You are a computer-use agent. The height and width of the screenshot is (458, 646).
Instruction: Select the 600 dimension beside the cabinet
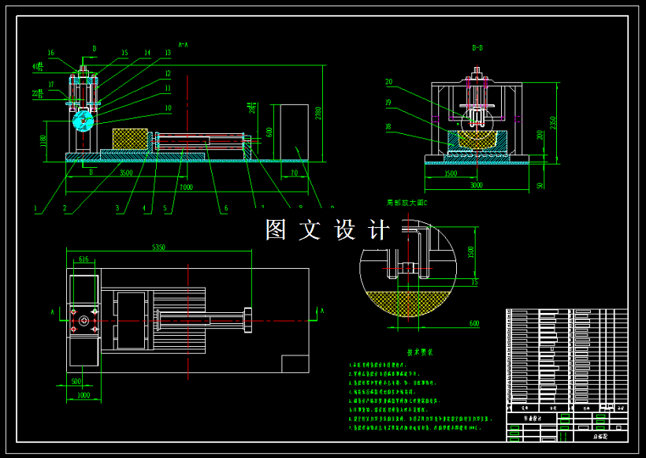pyautogui.click(x=269, y=132)
